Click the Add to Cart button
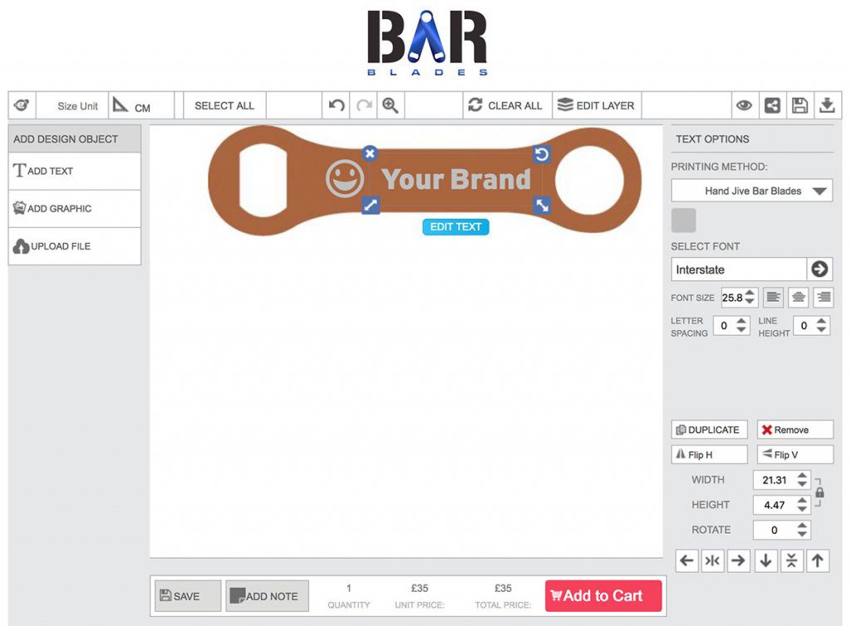Image resolution: width=851 pixels, height=626 pixels. click(603, 595)
